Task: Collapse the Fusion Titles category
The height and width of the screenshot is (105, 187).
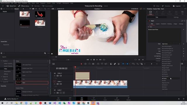Action: coord(48,88)
